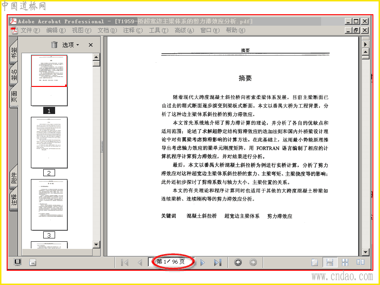
Task: Close the pages navigation panel
Action: coord(91,45)
